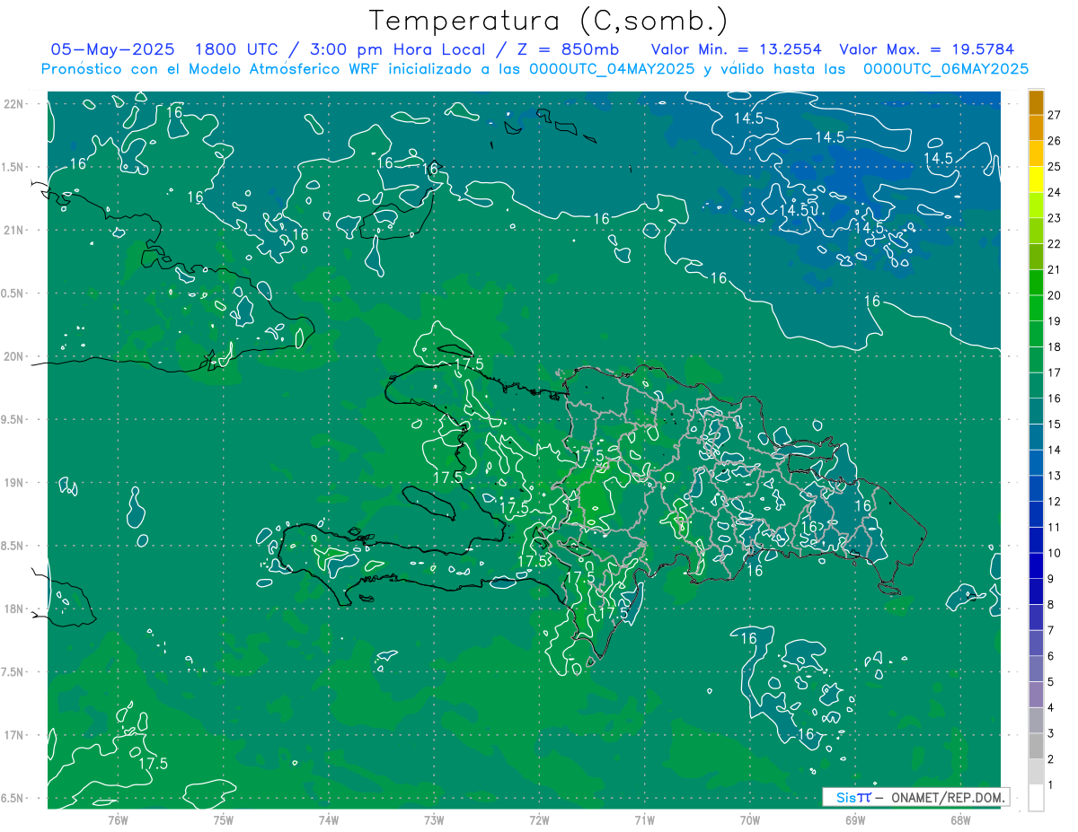Screen dimensions: 1078x832
Task: Click the "18N" latitude axis label
Action: pyautogui.click(x=13, y=609)
